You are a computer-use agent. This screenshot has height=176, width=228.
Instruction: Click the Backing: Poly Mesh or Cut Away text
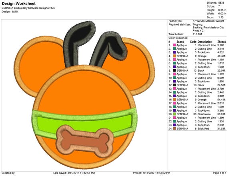coord(208,29)
